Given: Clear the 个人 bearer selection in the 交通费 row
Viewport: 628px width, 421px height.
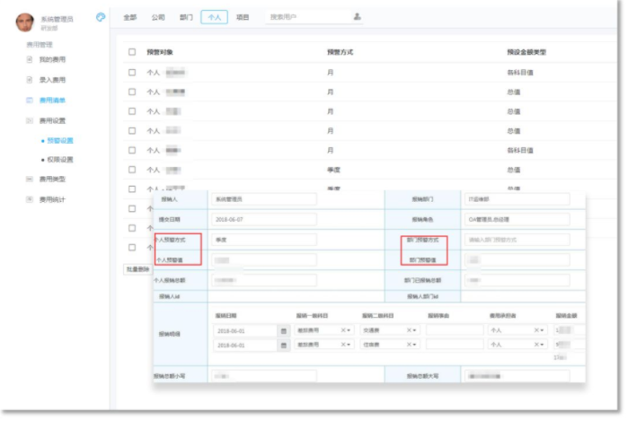Looking at the screenshot, I should [x=536, y=330].
